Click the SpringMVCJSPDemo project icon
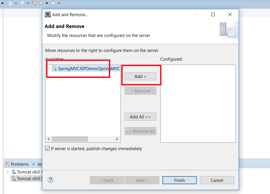Viewport: 270px width, 194px height. pyautogui.click(x=54, y=69)
